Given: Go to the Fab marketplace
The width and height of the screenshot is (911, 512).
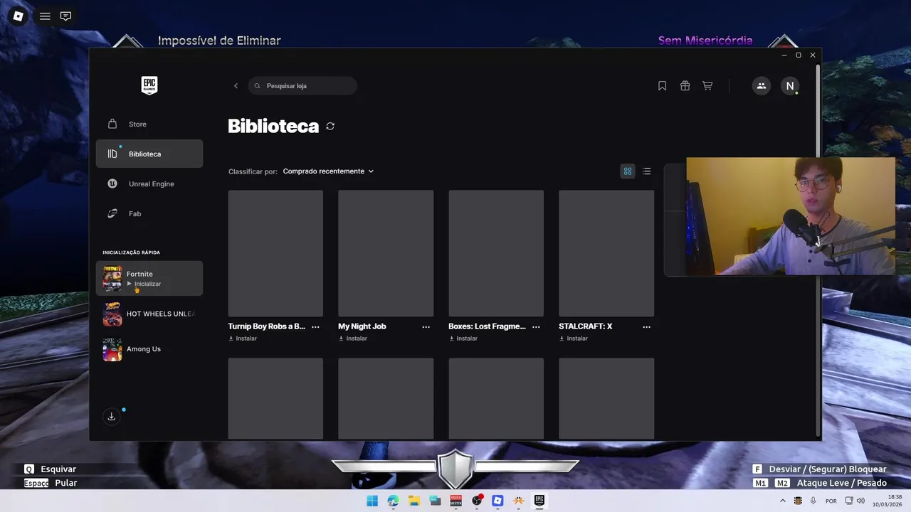Looking at the screenshot, I should [x=149, y=213].
